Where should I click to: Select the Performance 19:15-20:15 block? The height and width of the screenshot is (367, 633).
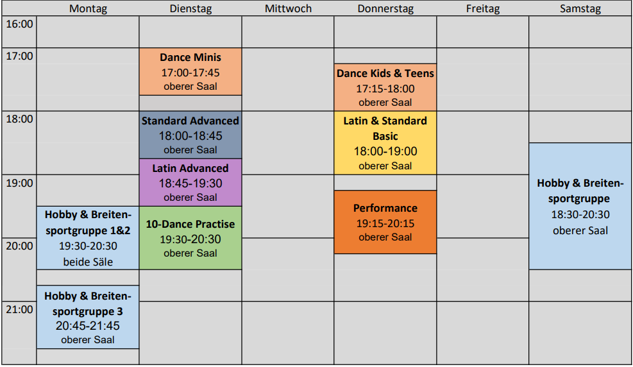(385, 222)
